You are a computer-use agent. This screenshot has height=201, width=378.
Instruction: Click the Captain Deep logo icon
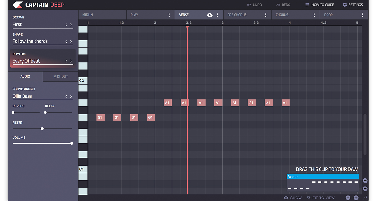click(18, 4)
